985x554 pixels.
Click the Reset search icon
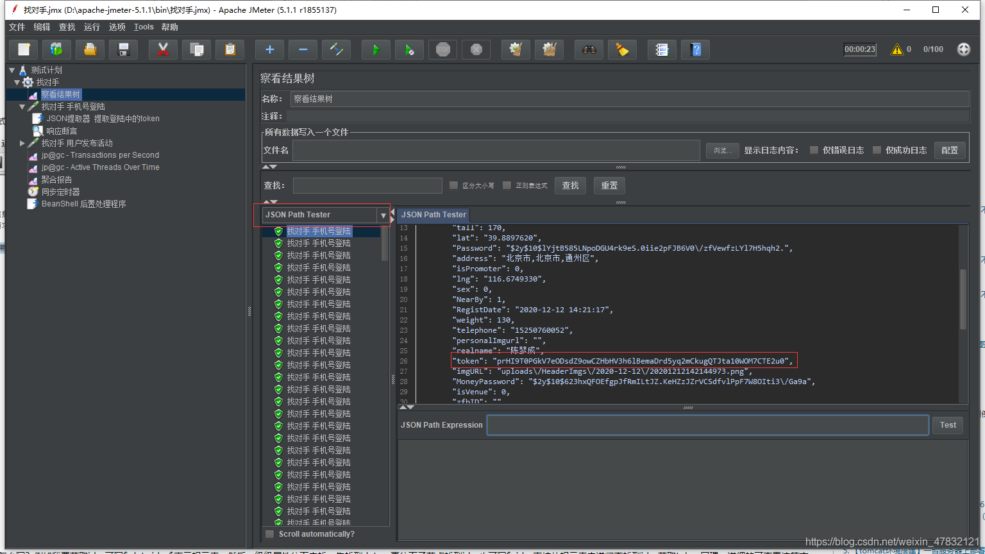pos(622,49)
